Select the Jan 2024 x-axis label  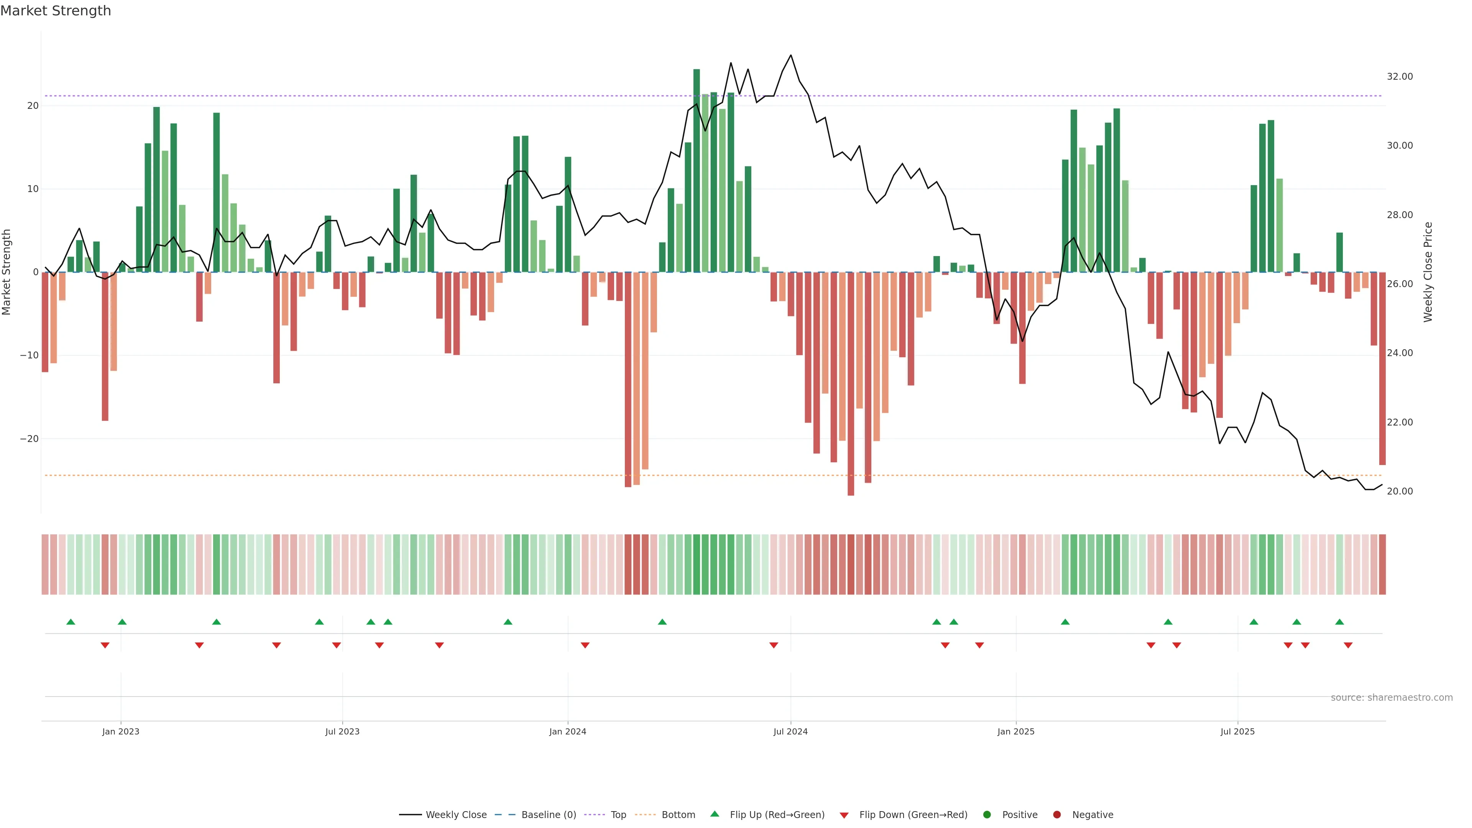(567, 731)
